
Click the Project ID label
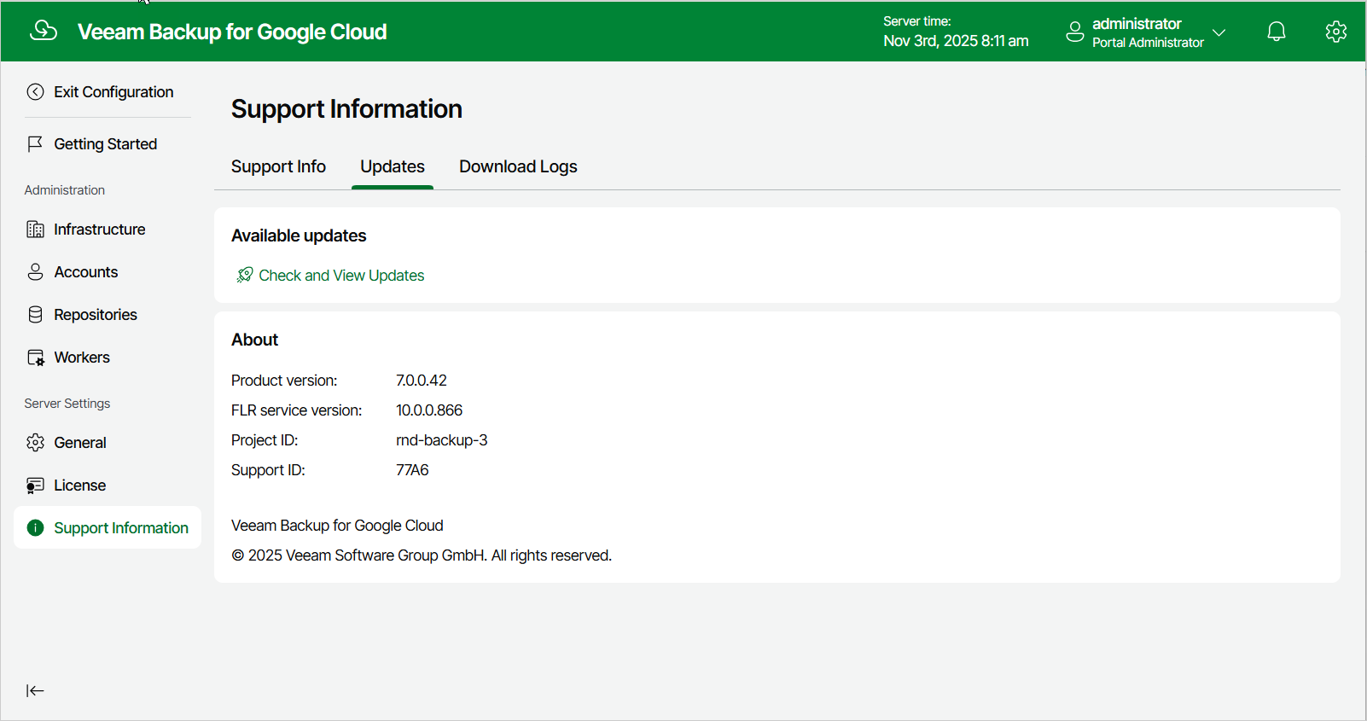tap(265, 440)
